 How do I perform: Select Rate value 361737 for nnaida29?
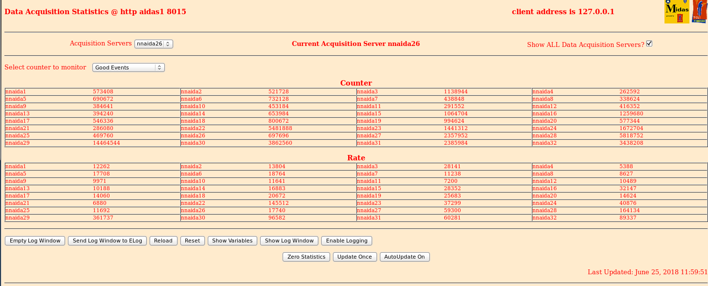click(x=103, y=218)
